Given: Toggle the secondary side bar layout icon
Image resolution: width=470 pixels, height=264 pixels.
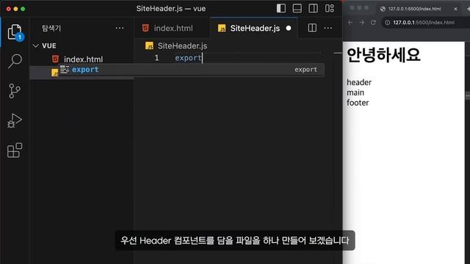Looking at the screenshot, I should [x=314, y=8].
